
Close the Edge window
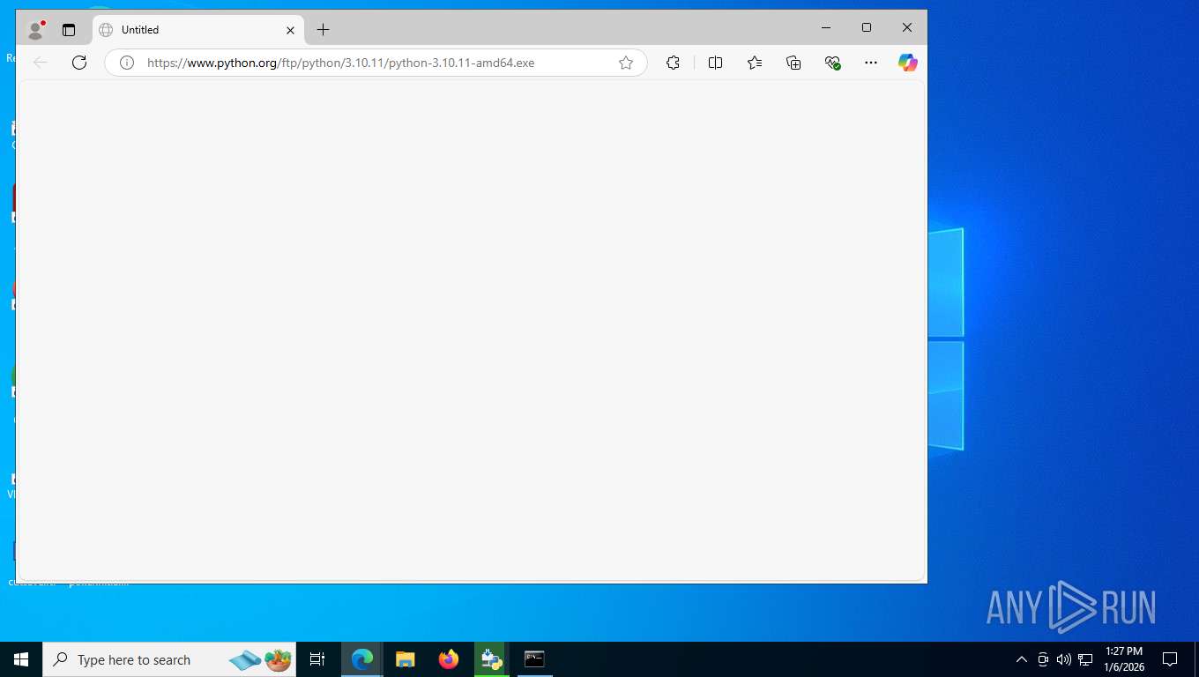[x=907, y=28]
